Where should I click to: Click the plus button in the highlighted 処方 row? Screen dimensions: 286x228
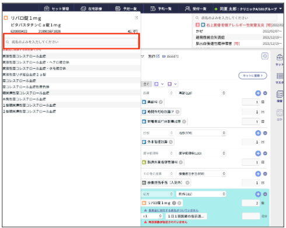[258, 194]
